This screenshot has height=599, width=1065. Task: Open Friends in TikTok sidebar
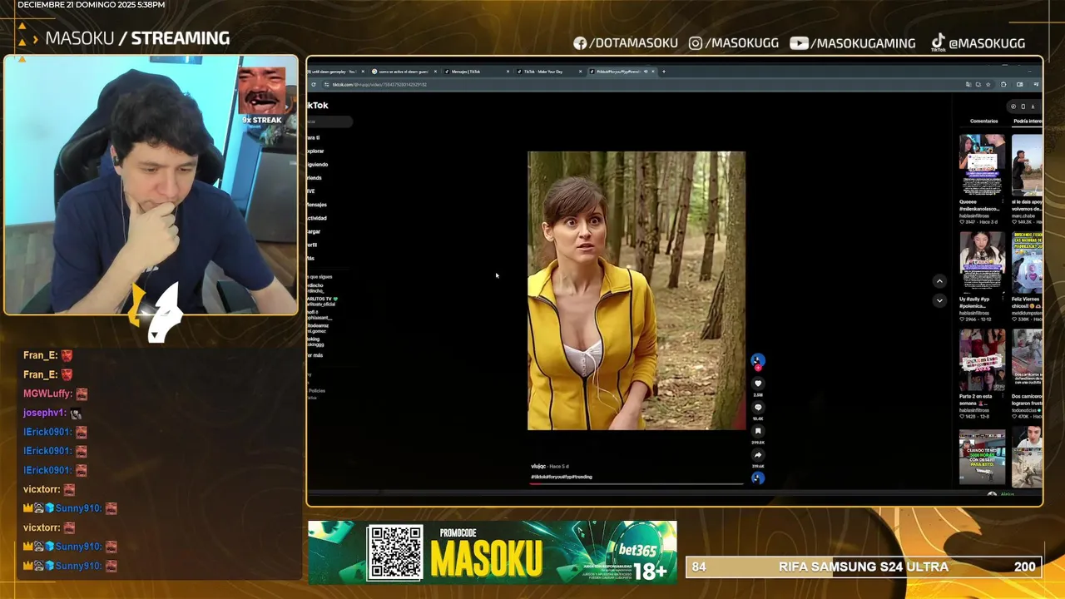point(315,178)
